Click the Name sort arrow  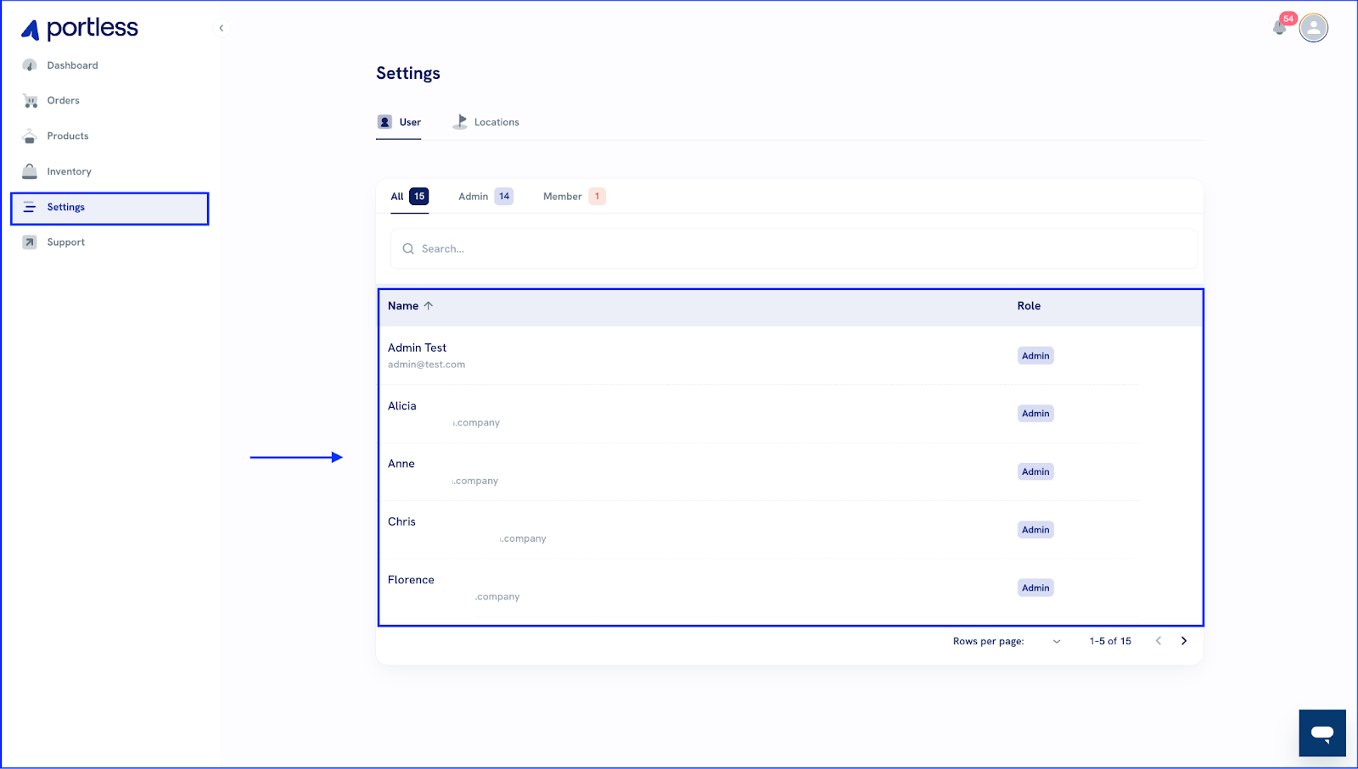tap(429, 306)
